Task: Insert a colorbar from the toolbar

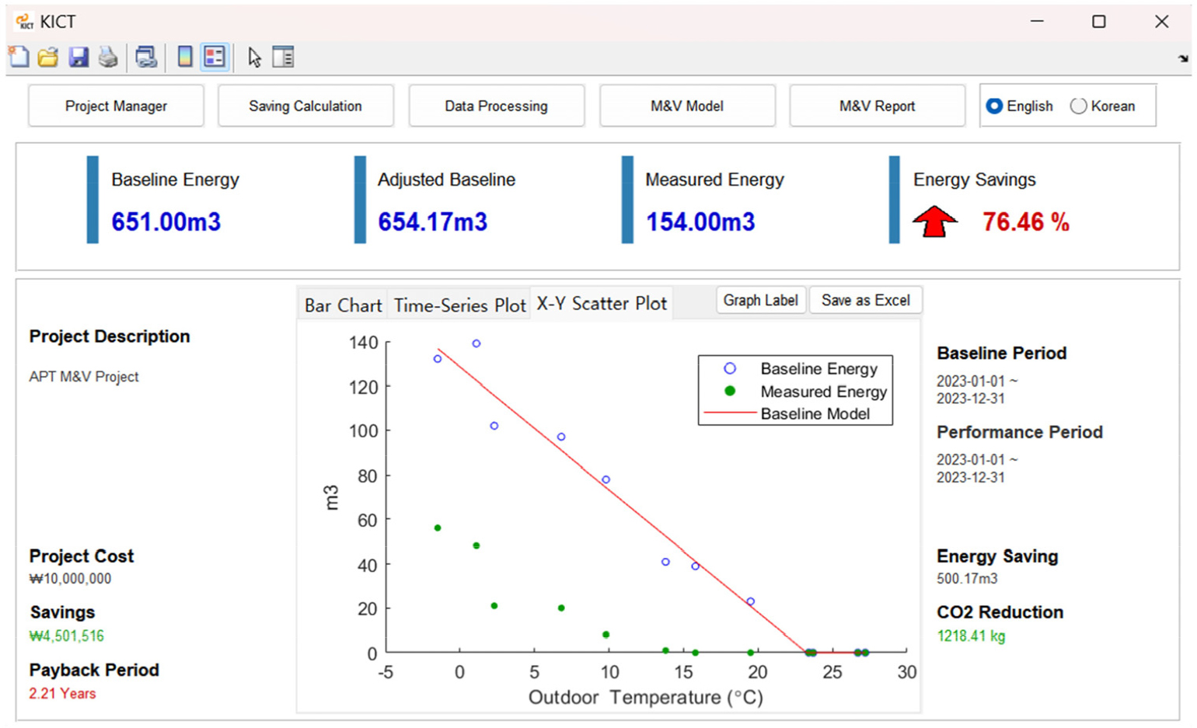Action: (185, 57)
